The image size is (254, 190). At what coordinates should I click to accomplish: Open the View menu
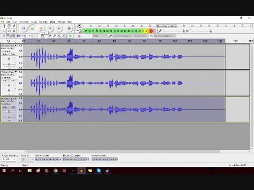coord(15,22)
